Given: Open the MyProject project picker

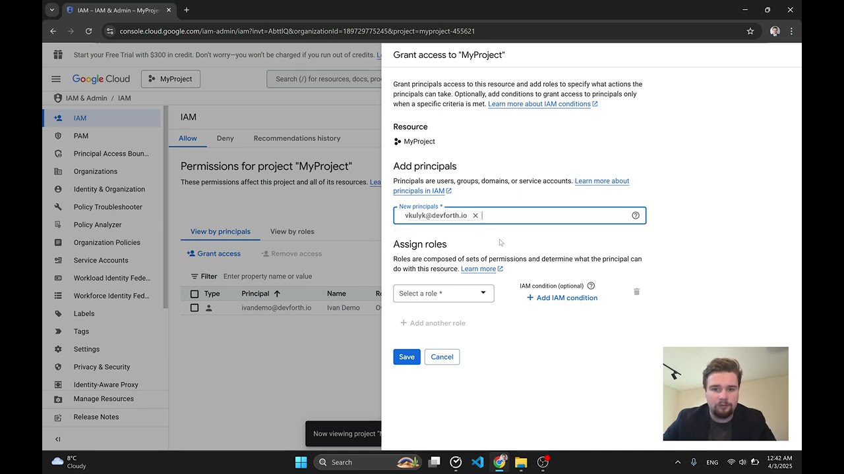Looking at the screenshot, I should pyautogui.click(x=170, y=79).
